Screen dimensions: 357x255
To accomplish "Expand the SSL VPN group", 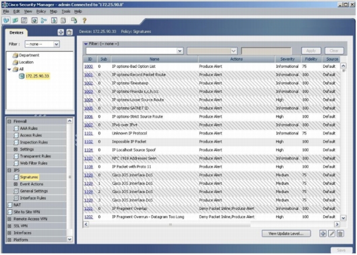I will pos(9,226).
